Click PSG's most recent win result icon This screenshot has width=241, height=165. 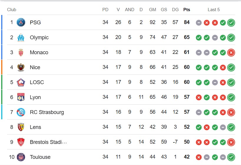231,23
